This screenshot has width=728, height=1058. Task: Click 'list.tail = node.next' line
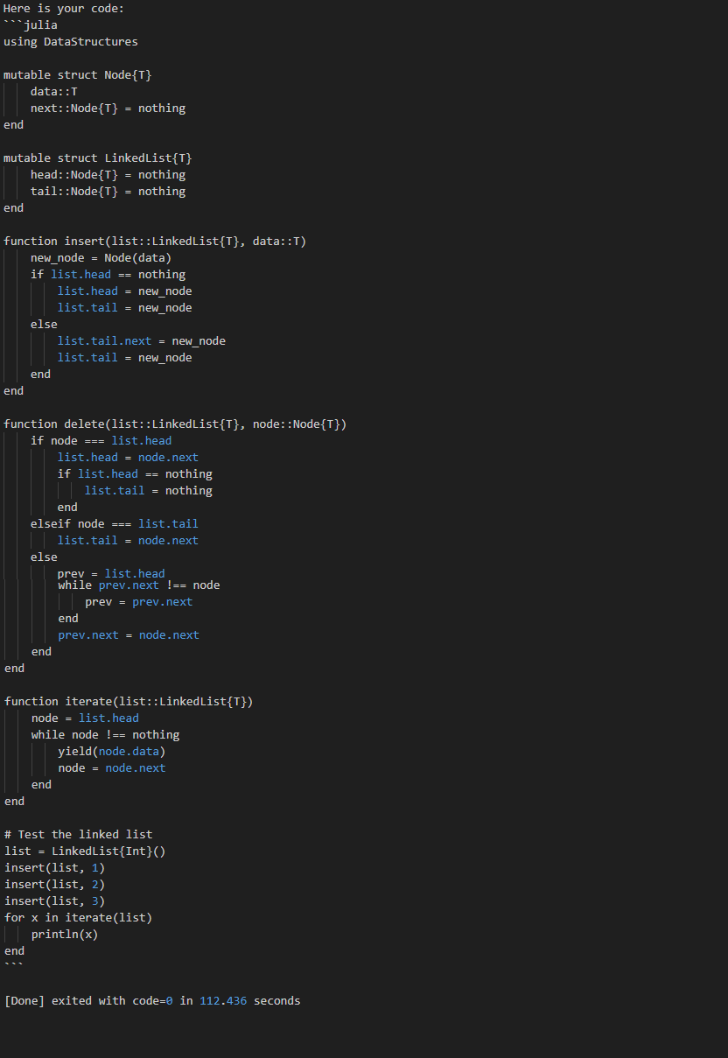coord(128,541)
